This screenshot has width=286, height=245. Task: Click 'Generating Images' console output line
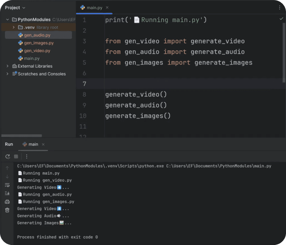(x=44, y=223)
